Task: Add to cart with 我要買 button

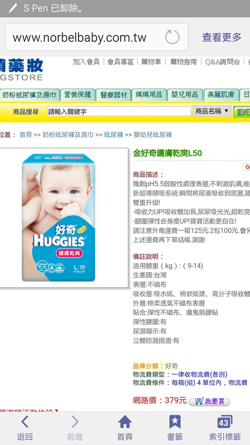Action: 209,401
